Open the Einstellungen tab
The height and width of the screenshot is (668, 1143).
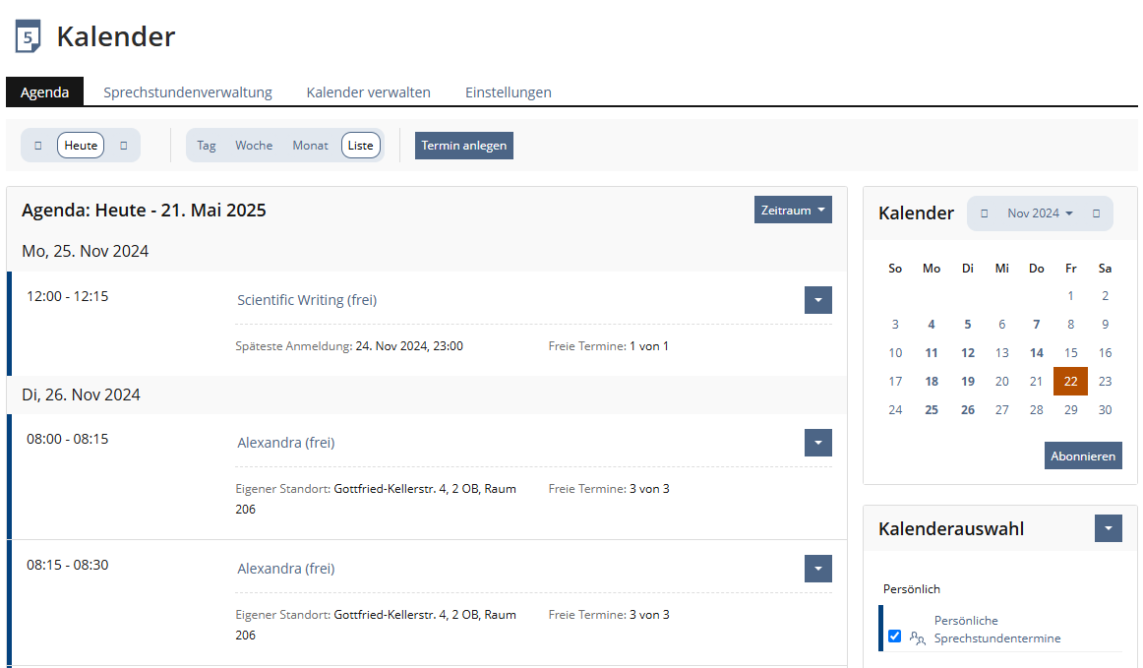508,92
